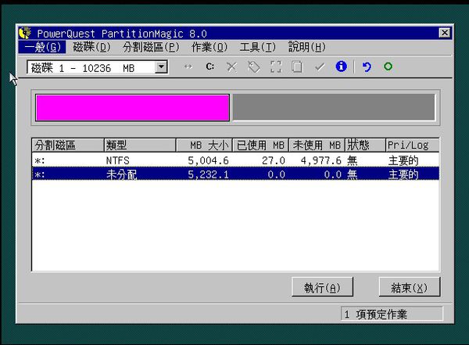Click the 類型 column header

140,146
